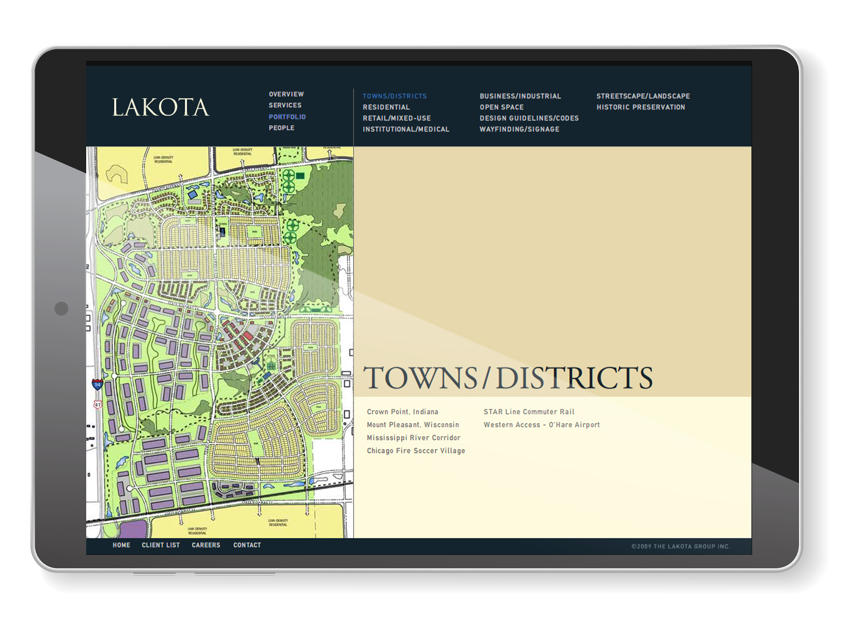The height and width of the screenshot is (630, 841).
Task: Open Wayfinding/Signage category
Action: [519, 129]
